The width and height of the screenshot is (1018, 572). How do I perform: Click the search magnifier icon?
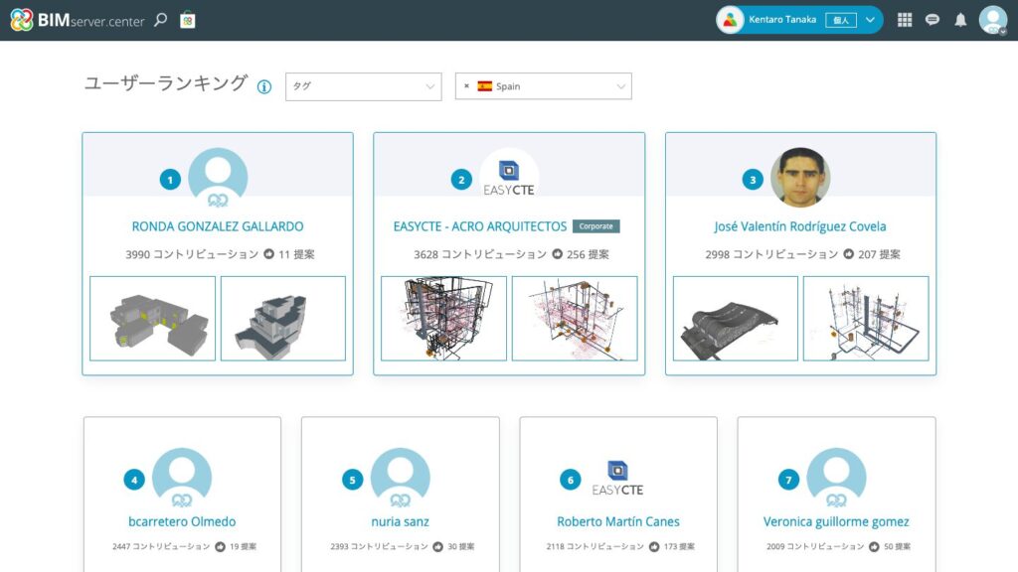pyautogui.click(x=160, y=20)
